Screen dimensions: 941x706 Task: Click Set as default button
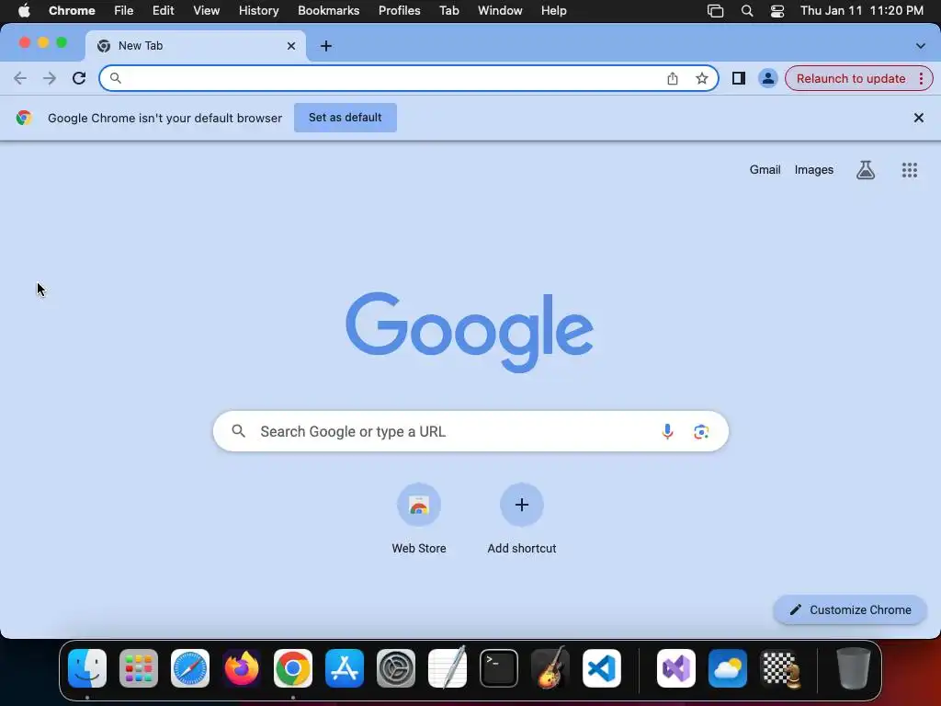point(346,118)
